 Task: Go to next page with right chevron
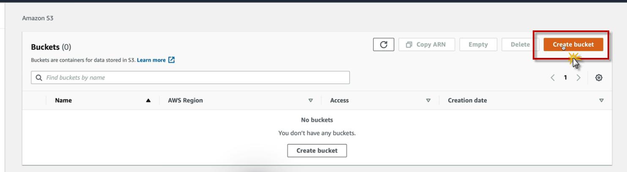point(578,78)
